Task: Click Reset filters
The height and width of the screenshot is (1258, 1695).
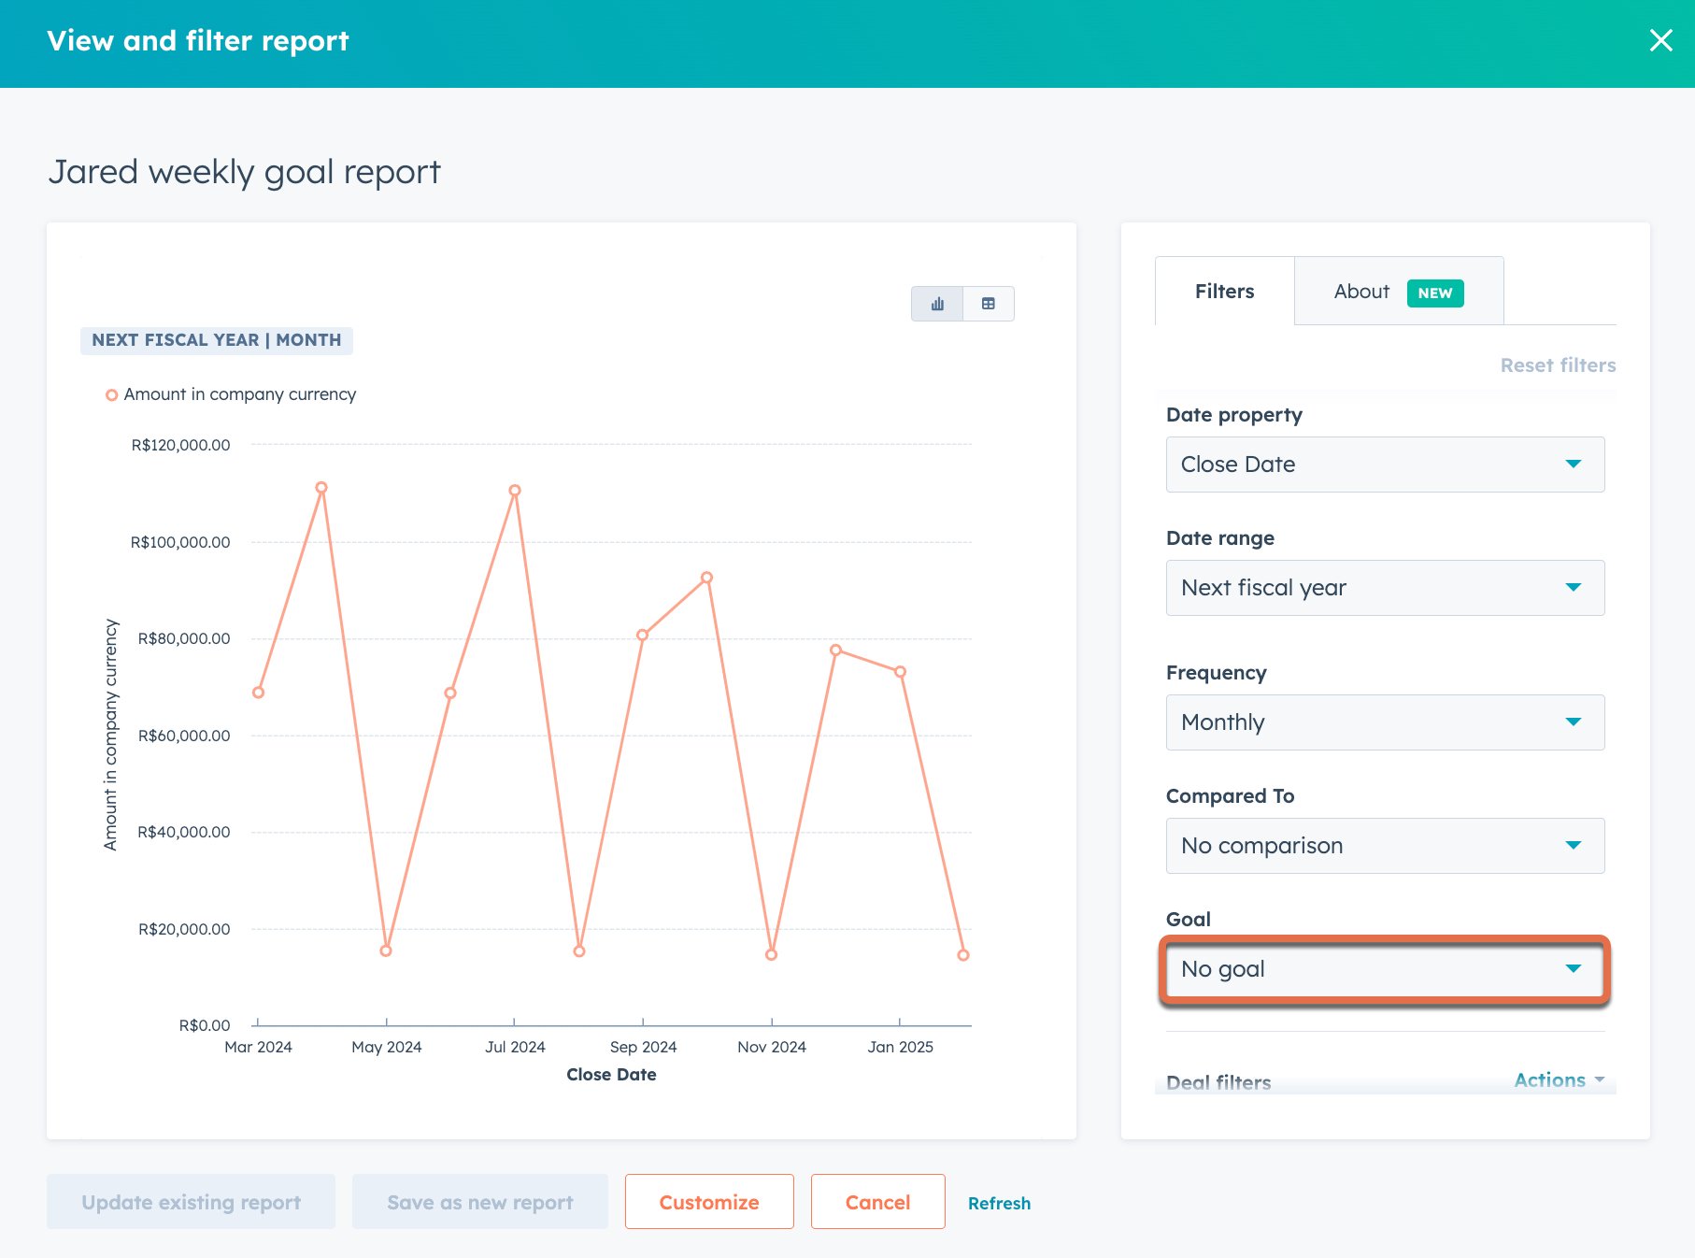Action: [1557, 365]
